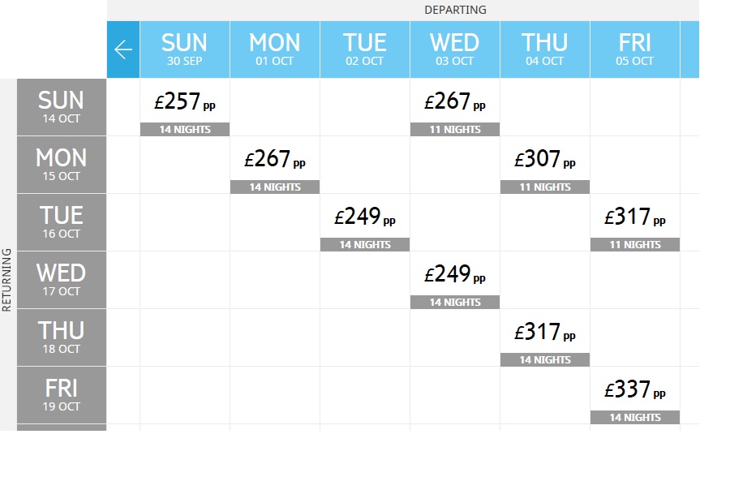This screenshot has width=730, height=477.
Task: Choose £267 pp Wednesday 11 nights option
Action: [x=455, y=108]
